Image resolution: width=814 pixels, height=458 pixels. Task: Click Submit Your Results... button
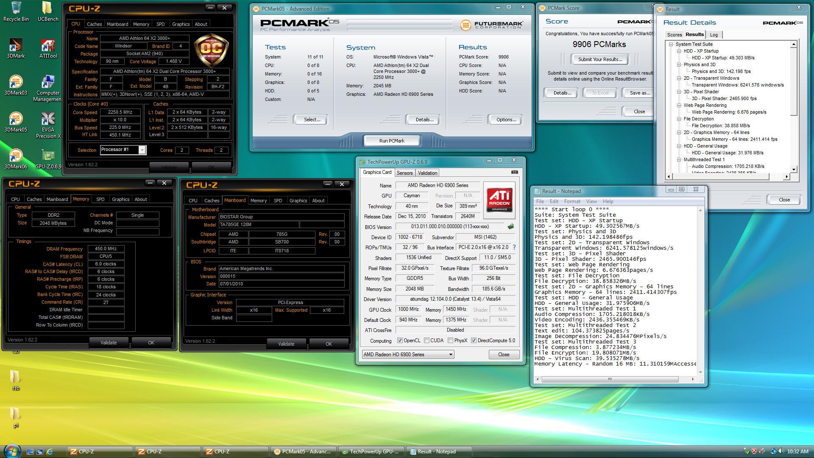coord(600,59)
